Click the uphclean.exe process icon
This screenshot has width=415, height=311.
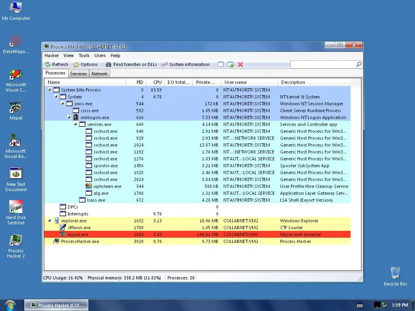pyautogui.click(x=89, y=186)
